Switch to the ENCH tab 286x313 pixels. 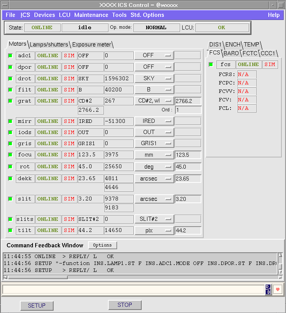233,45
